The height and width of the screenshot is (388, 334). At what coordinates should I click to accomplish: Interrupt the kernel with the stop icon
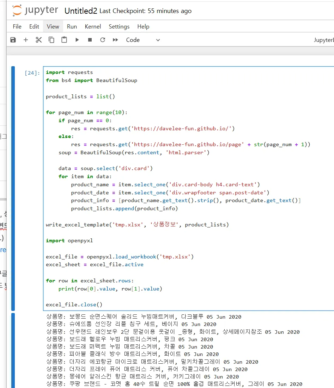coord(90,40)
